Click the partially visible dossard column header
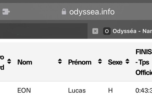The height and width of the screenshot is (106, 152). coord(2,62)
